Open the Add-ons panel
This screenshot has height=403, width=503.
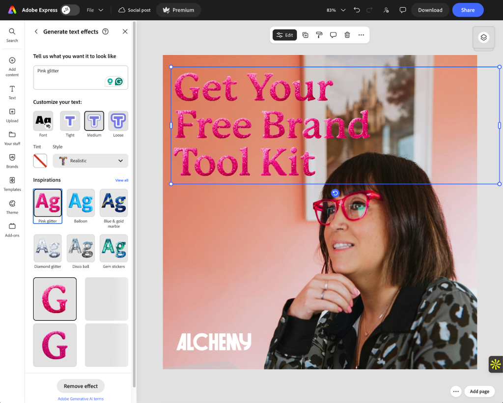[12, 230]
